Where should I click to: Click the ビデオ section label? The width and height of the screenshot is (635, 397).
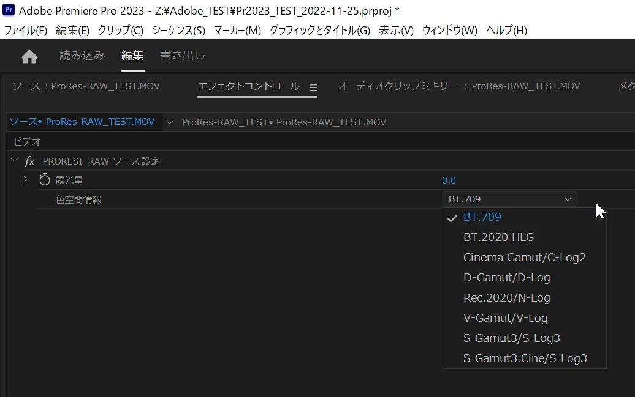[27, 141]
